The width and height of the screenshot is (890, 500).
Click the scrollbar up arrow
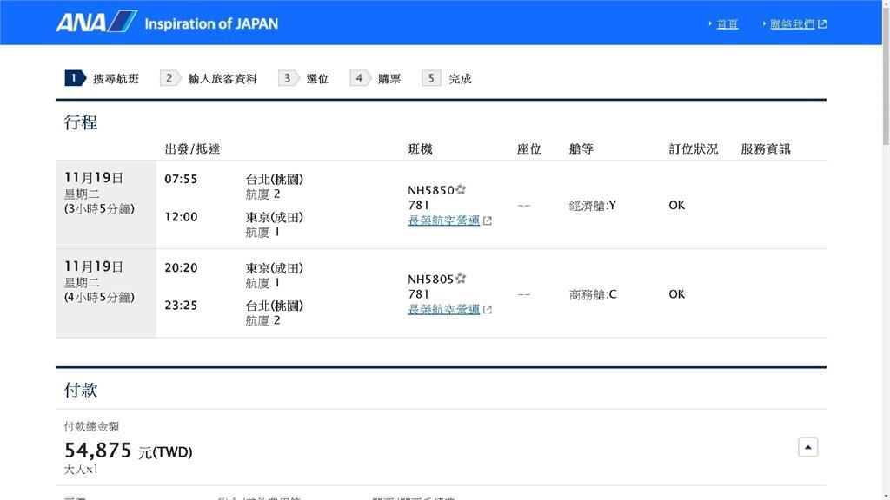tap(885, 6)
